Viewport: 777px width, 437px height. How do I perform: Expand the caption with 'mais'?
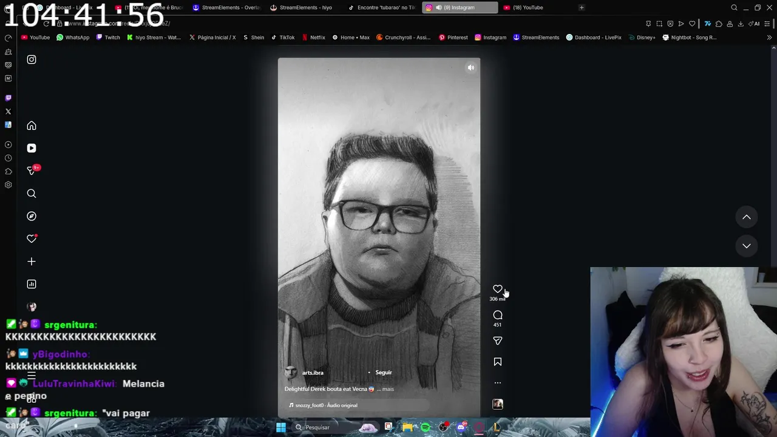[x=388, y=389]
